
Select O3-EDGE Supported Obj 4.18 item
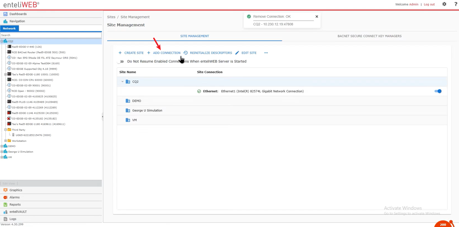click(34, 69)
